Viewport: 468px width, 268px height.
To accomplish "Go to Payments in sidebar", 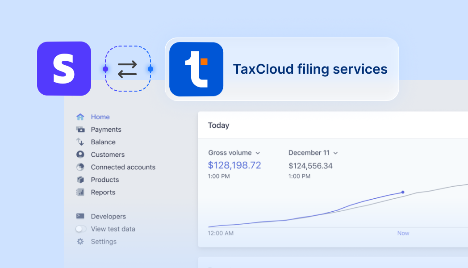I will click(x=106, y=129).
